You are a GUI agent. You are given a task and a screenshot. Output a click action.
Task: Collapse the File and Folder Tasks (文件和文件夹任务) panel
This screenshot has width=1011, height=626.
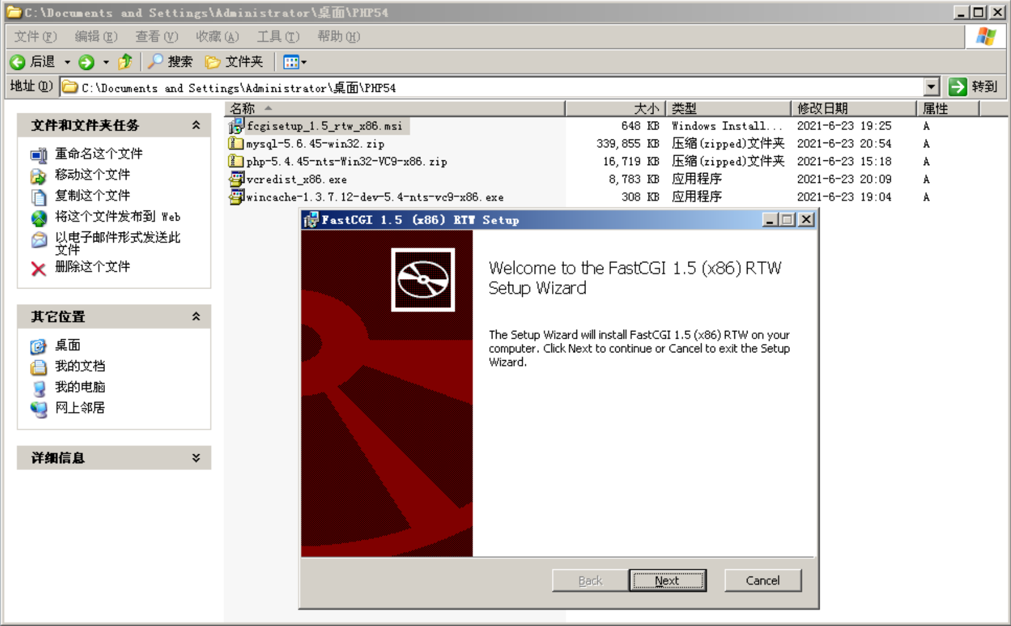(x=196, y=125)
